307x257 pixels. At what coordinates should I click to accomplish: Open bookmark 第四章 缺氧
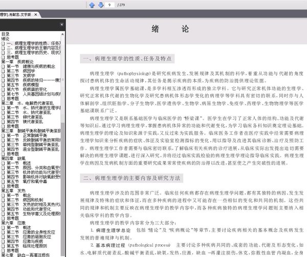point(13,159)
